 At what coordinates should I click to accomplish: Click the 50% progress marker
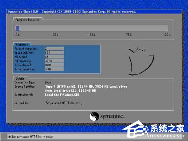[92, 35]
